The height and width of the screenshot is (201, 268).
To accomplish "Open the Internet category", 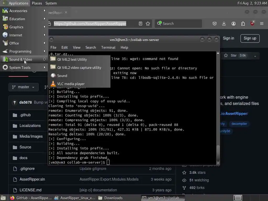I will 24,35.
